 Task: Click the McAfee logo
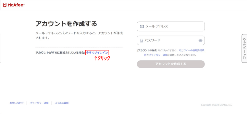click(x=13, y=5)
